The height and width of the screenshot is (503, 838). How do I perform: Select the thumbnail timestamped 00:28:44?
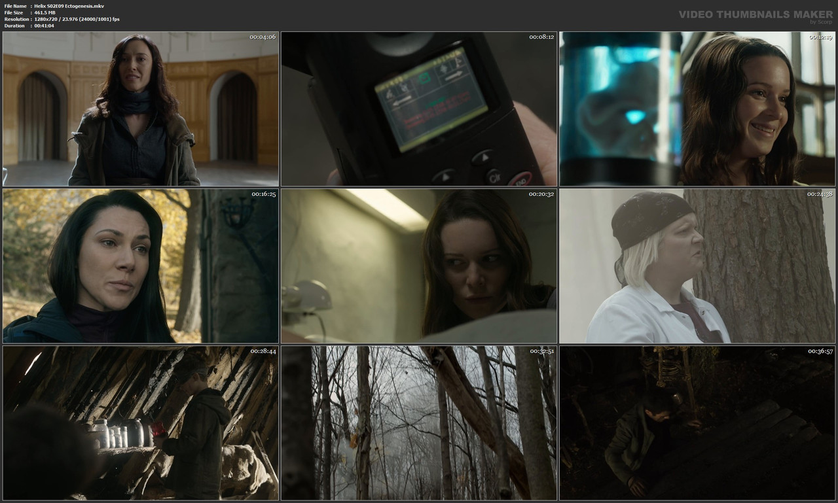[x=141, y=423]
